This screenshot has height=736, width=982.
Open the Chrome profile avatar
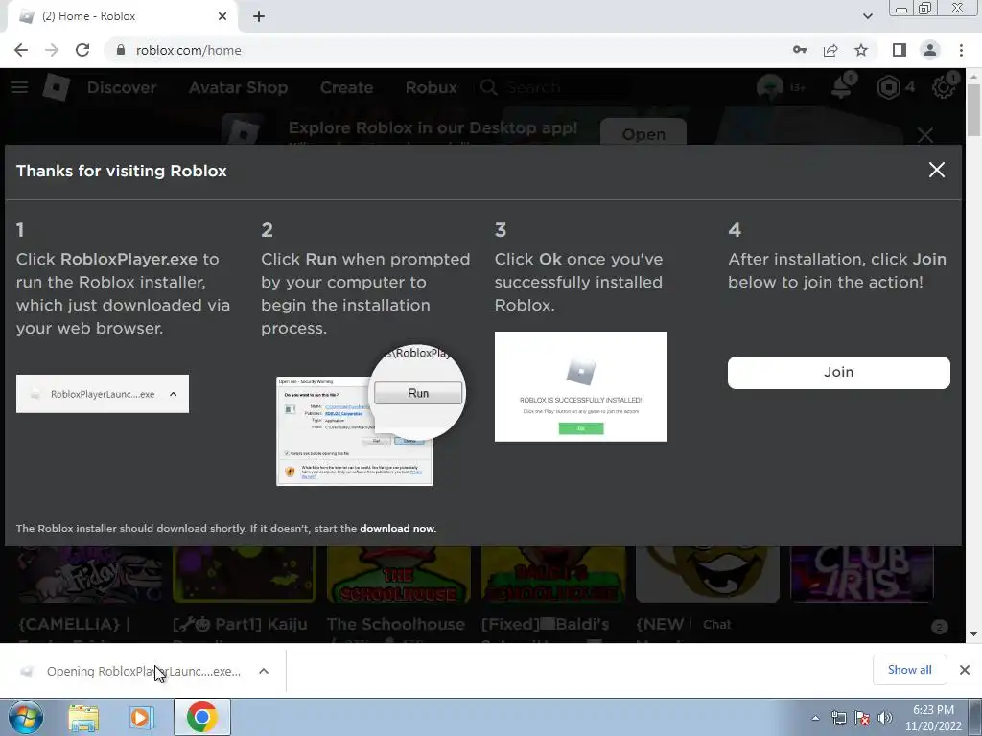point(930,50)
